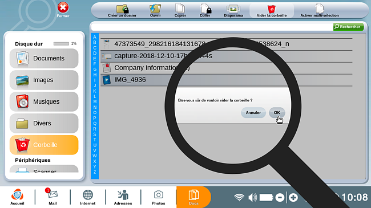Jump to letter Z in index
Screen dimensions: 371x208
95,172
